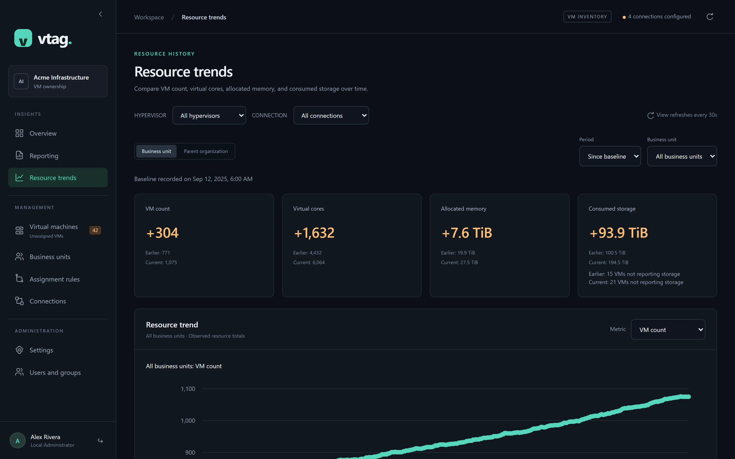This screenshot has width=735, height=459.
Task: Click the refresh icon in top bar
Action: (x=710, y=17)
